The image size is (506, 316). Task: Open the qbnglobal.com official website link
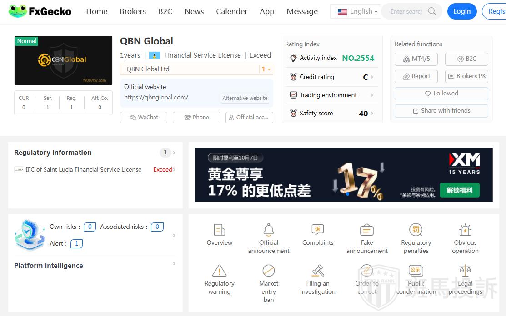pos(156,97)
